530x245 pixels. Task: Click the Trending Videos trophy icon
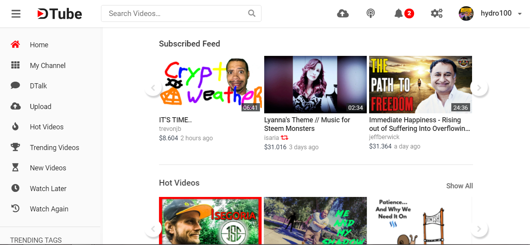[x=15, y=147]
